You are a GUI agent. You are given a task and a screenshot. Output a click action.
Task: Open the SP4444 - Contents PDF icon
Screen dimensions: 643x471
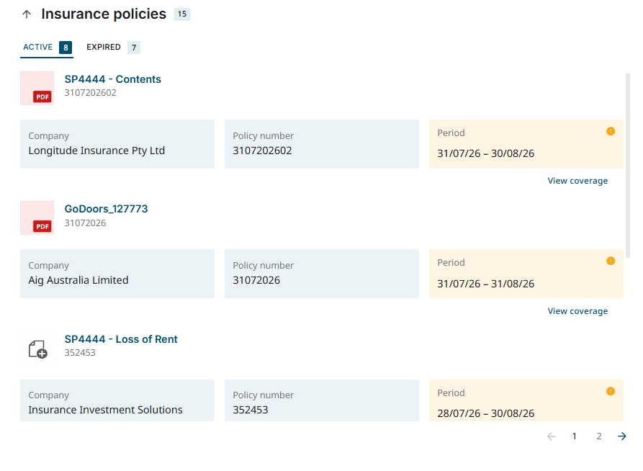pyautogui.click(x=37, y=88)
